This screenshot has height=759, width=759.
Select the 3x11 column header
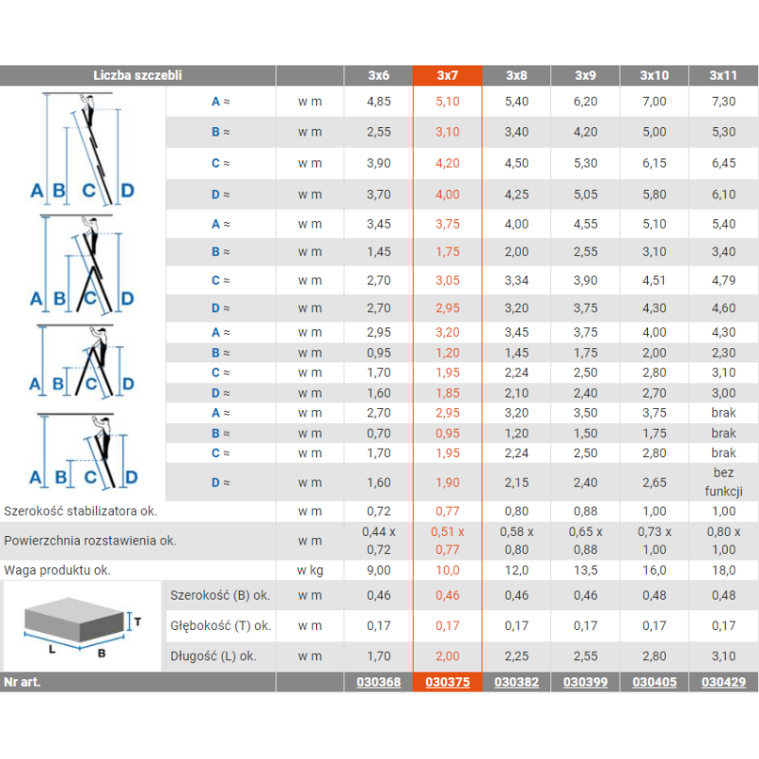click(724, 76)
